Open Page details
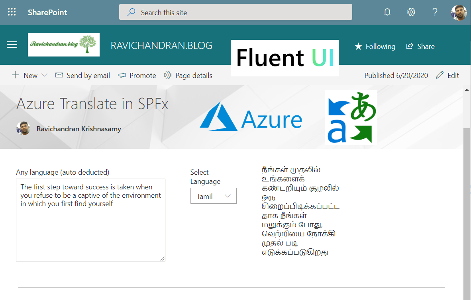The image size is (471, 300). 188,75
